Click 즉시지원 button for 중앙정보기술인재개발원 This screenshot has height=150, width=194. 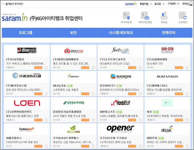click(85, 120)
